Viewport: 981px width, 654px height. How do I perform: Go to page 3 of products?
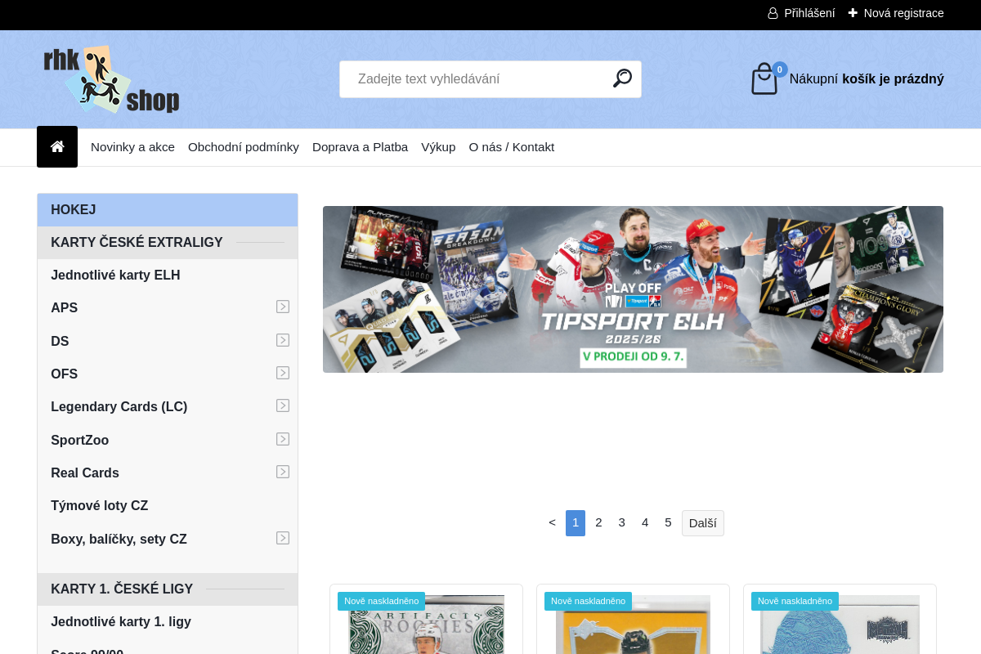pyautogui.click(x=621, y=522)
